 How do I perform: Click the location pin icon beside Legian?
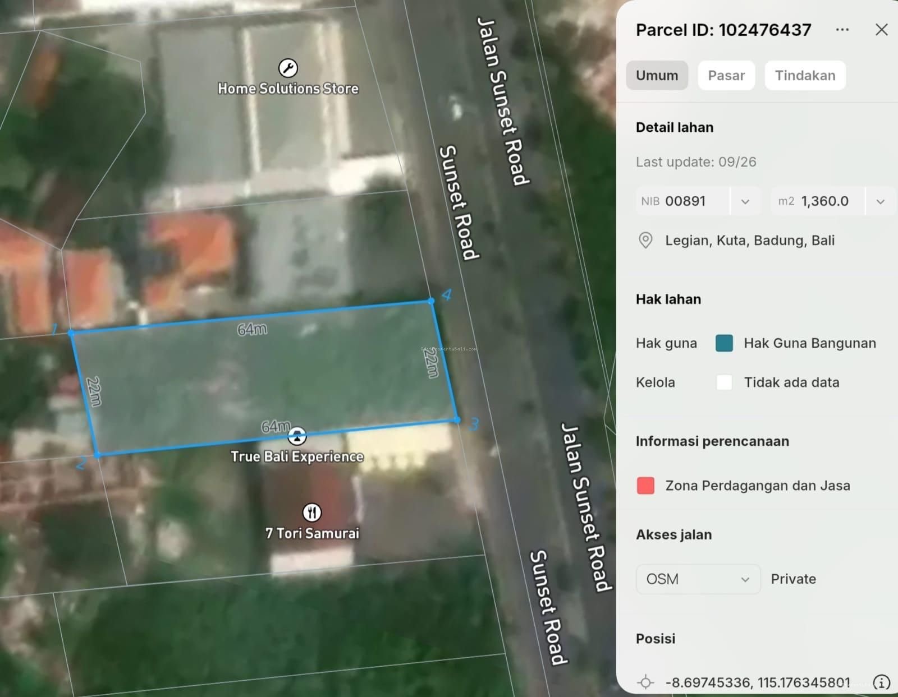pos(645,241)
